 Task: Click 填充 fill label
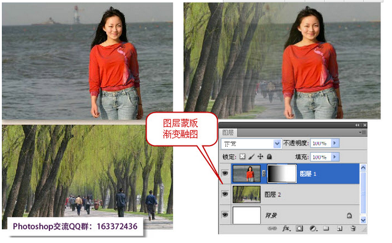pyautogui.click(x=302, y=157)
